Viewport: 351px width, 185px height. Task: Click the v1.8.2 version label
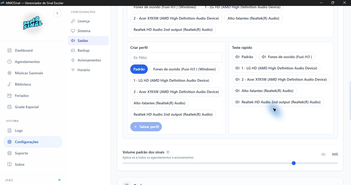[x=9, y=180]
